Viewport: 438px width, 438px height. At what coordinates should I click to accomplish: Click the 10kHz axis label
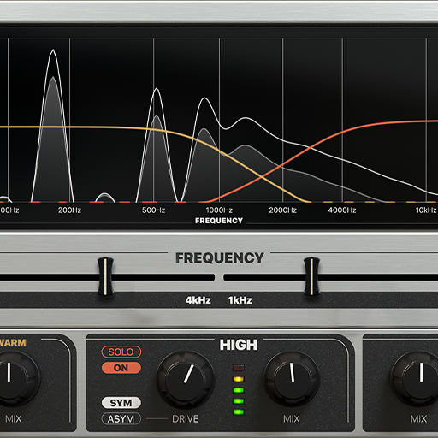pos(426,210)
